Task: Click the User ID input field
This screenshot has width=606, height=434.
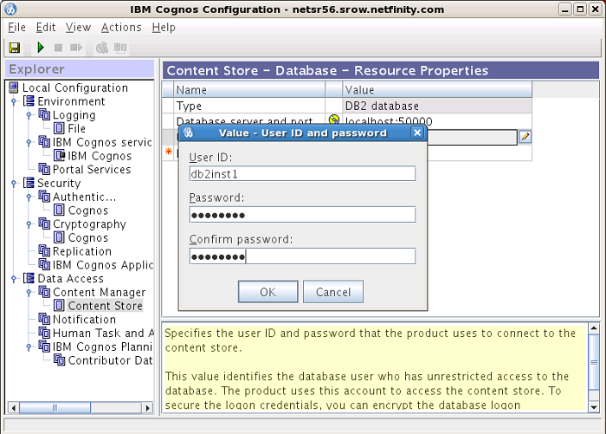Action: 303,173
